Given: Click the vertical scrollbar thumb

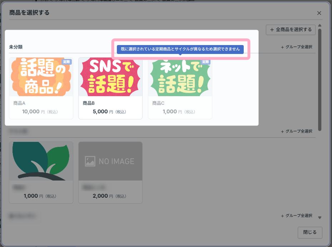Looking at the screenshot, I should point(320,80).
